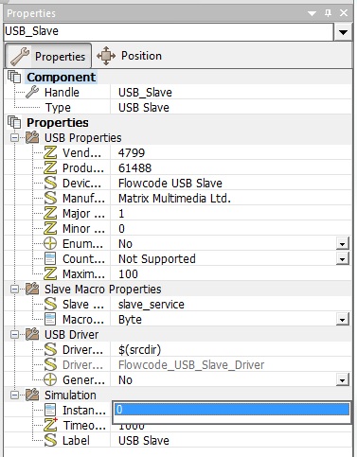Screen dimensions: 357x457
Task: Click the circle-plus icon on Enumeration row
Action: pos(50,244)
